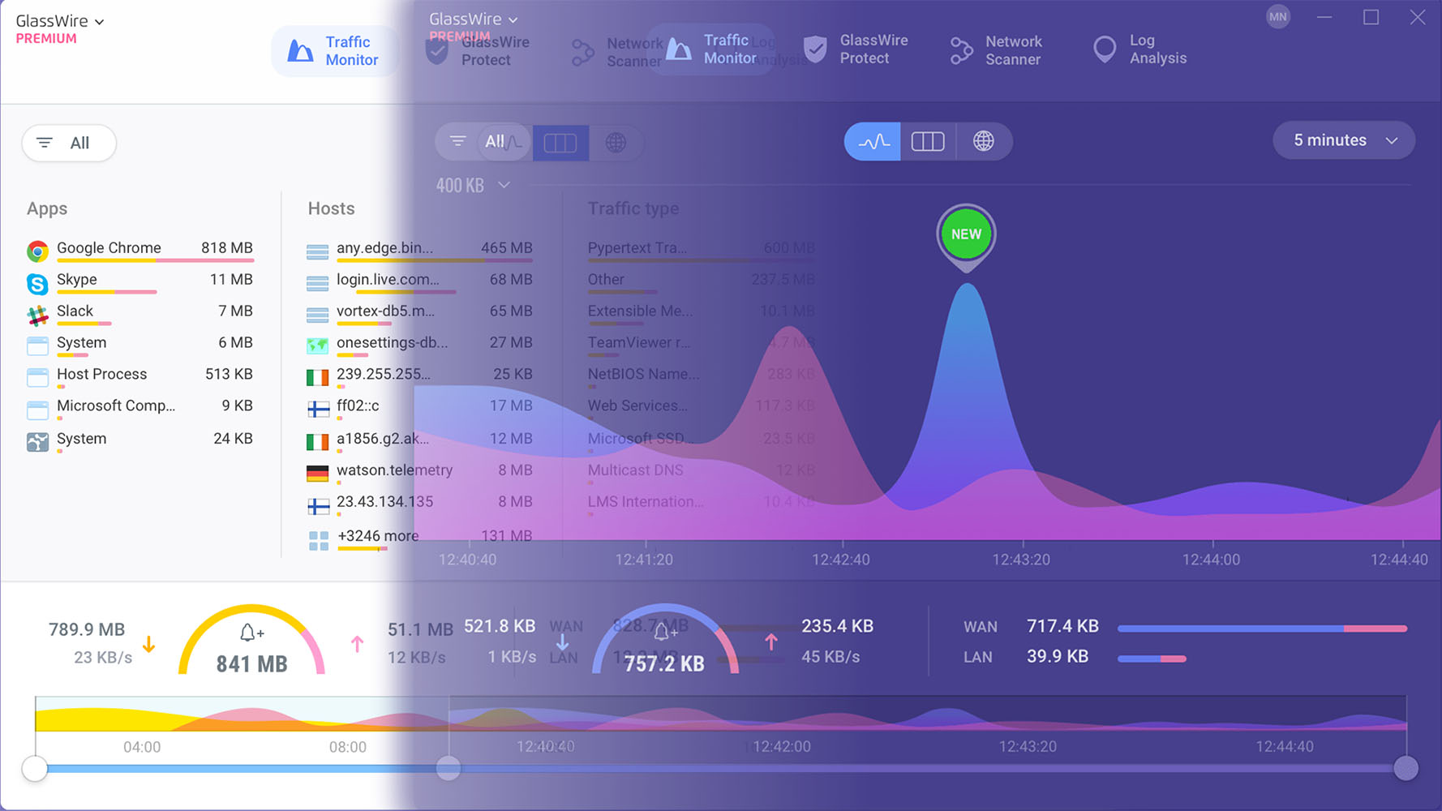Viewport: 1442px width, 811px height.
Task: Click the bell alert icon above 757.2 KB
Action: tap(663, 631)
